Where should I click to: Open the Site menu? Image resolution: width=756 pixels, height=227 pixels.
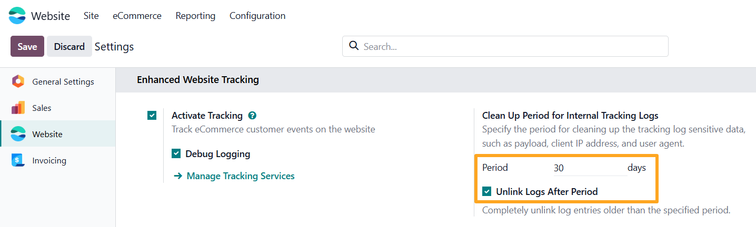91,16
